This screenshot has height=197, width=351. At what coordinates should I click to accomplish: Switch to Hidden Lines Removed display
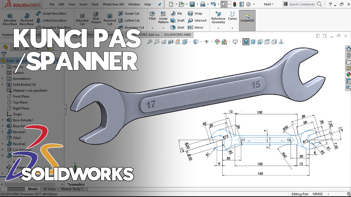pyautogui.click(x=260, y=42)
